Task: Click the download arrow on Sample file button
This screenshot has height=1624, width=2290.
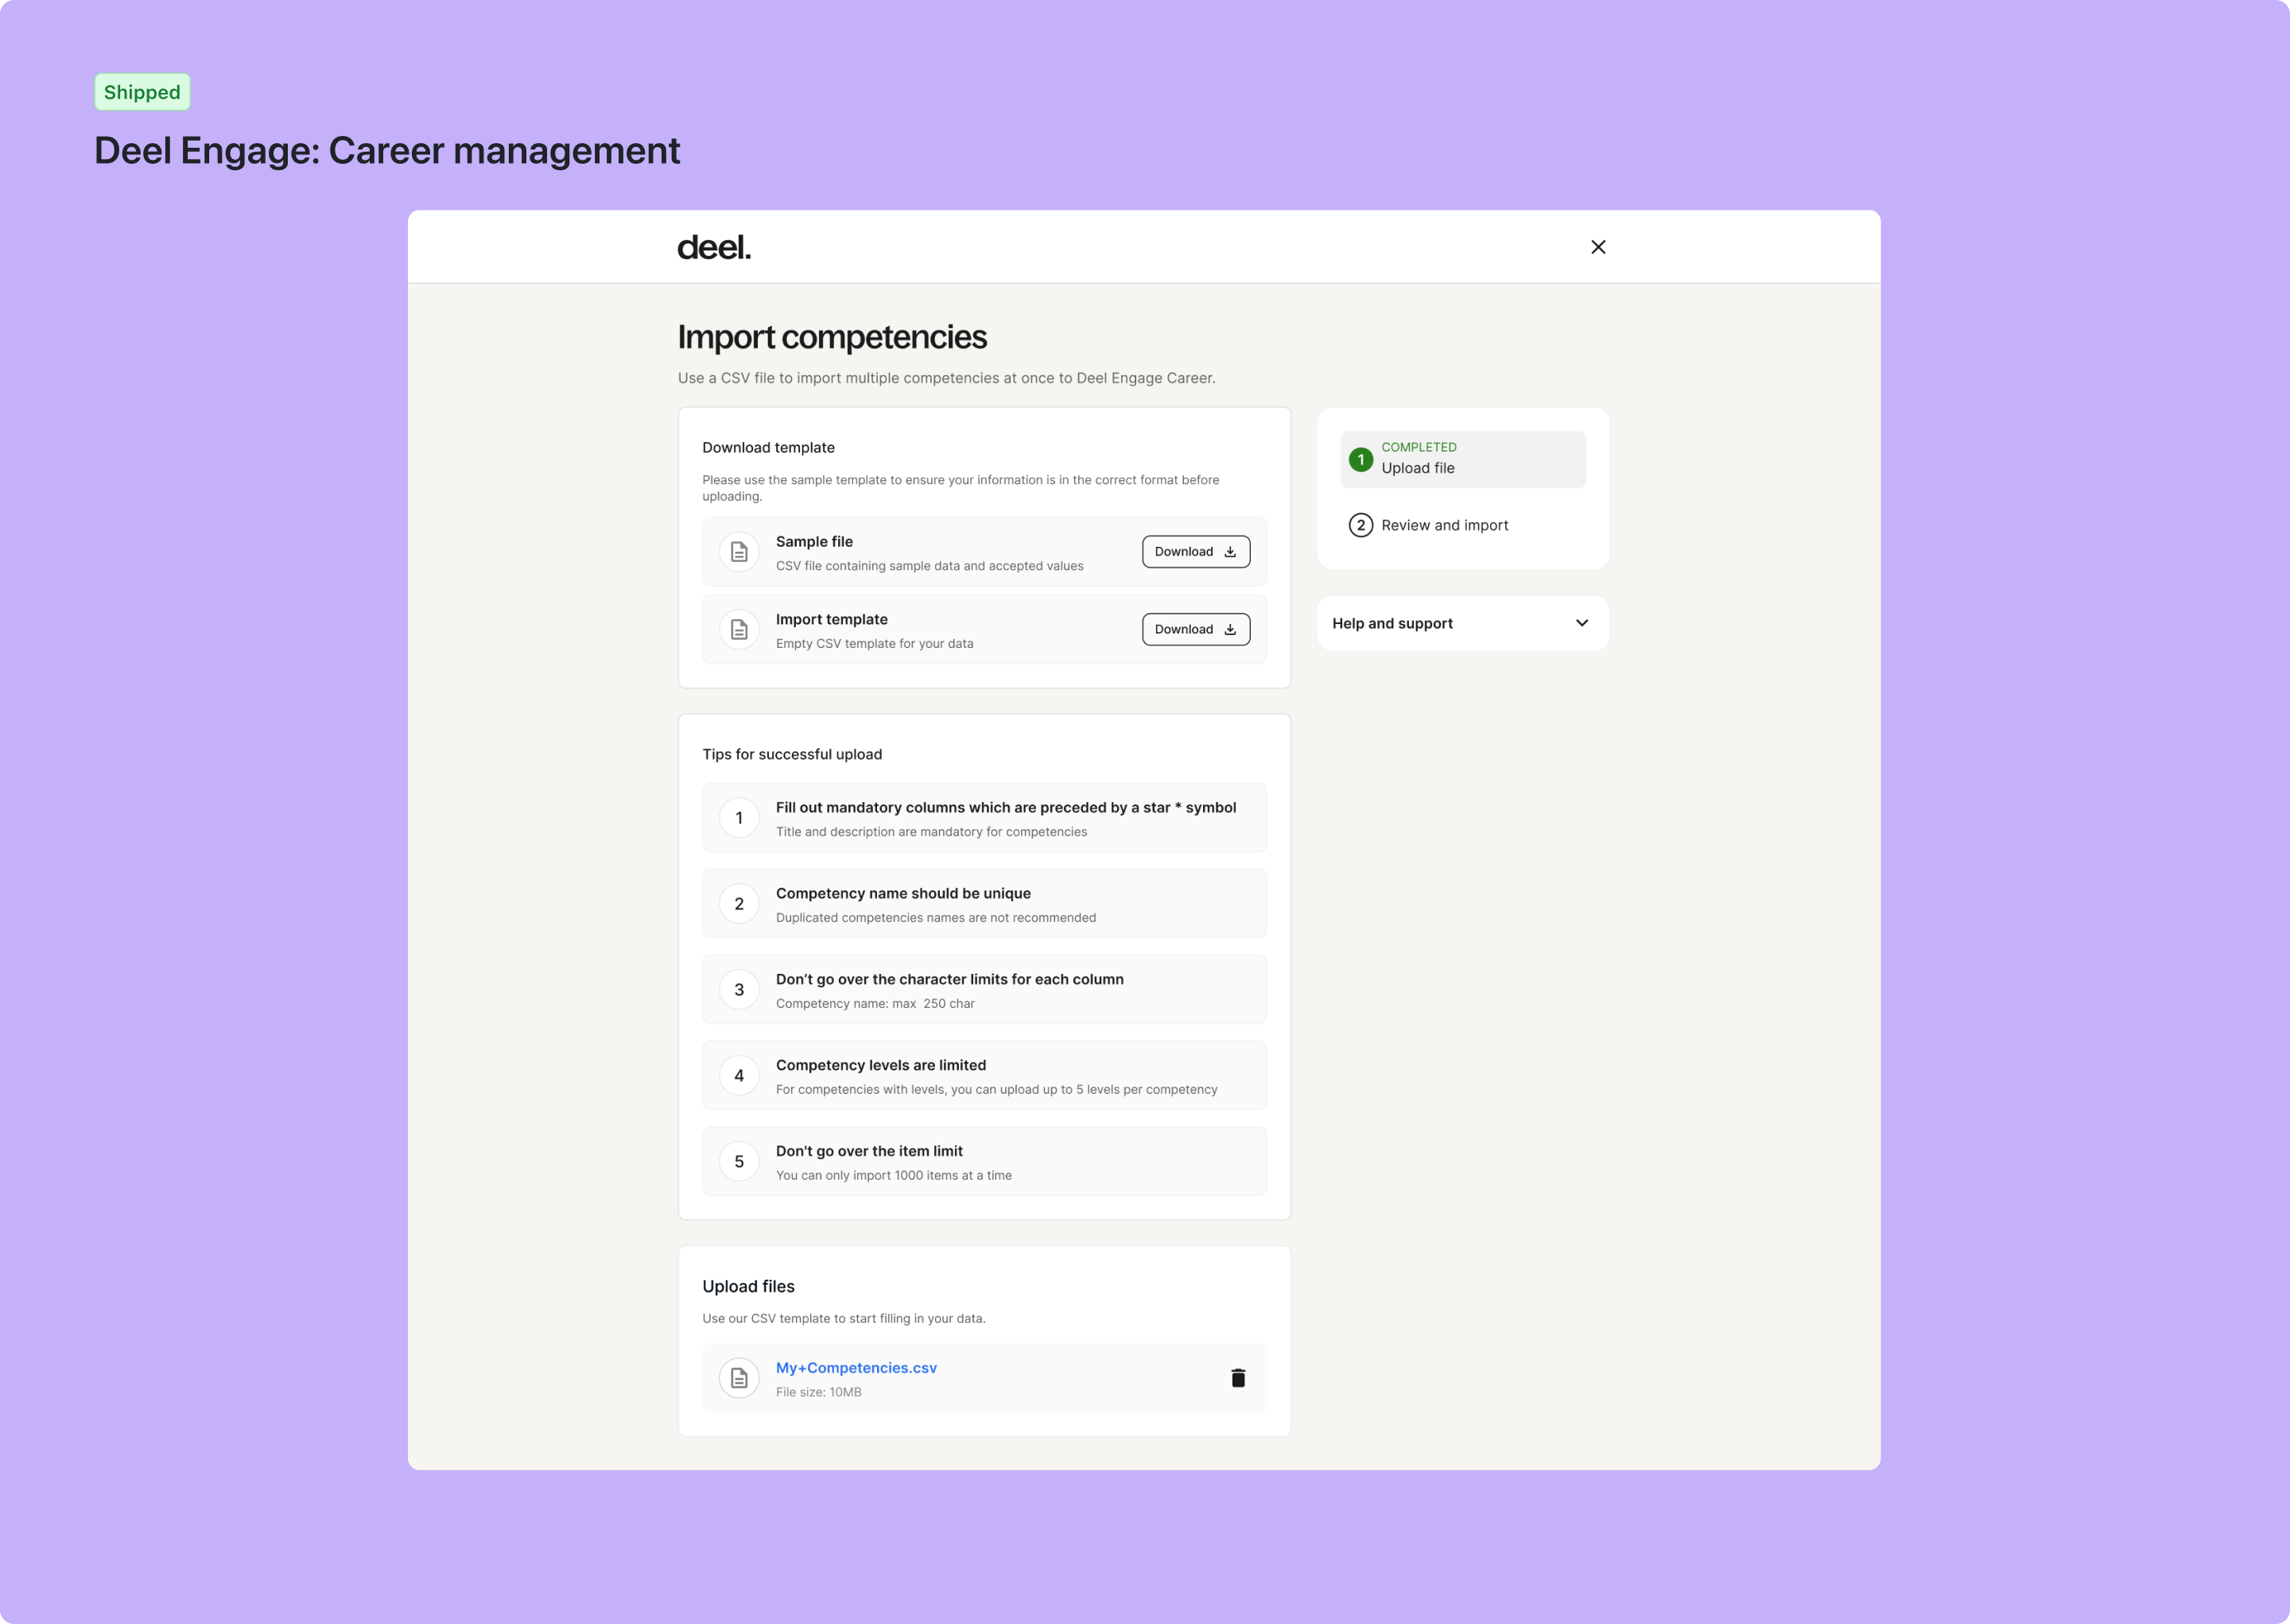Action: click(1229, 551)
